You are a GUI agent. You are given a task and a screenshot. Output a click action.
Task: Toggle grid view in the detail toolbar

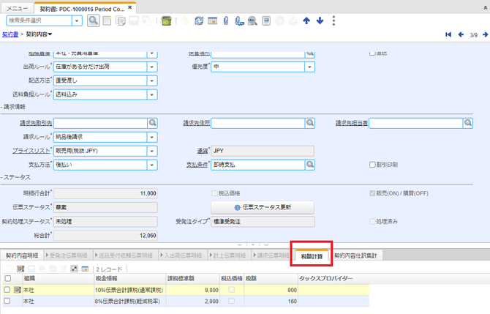click(x=85, y=269)
